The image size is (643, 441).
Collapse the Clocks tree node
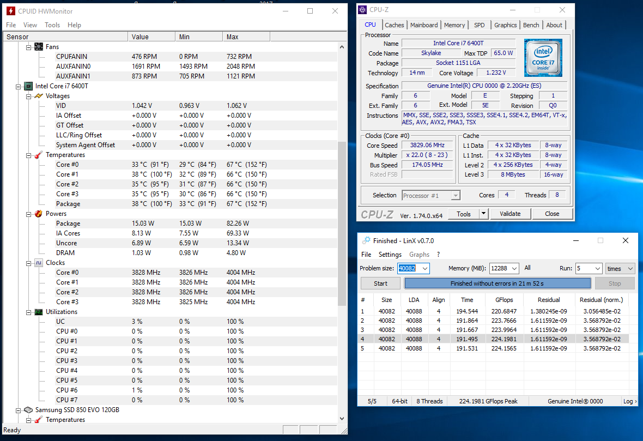pyautogui.click(x=29, y=263)
